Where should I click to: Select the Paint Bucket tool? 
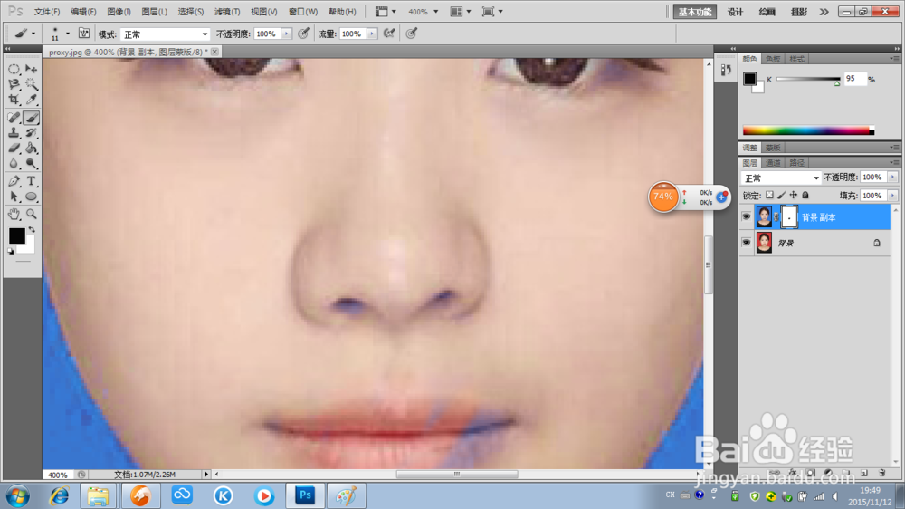(31, 148)
